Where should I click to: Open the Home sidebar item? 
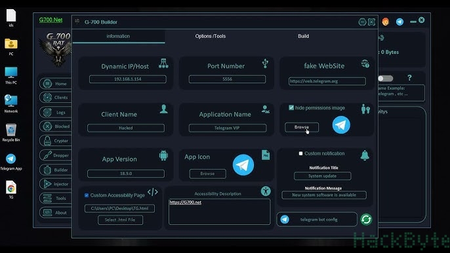[x=55, y=83]
